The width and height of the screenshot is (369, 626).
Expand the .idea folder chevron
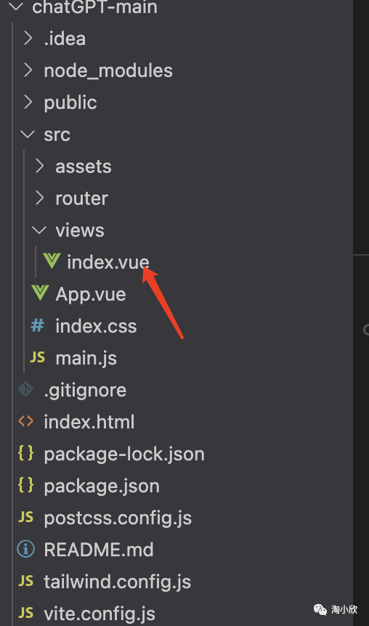[x=28, y=38]
